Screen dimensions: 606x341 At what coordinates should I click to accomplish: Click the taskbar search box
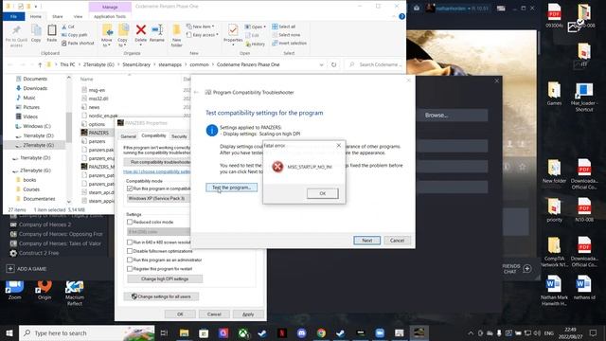coord(87,332)
